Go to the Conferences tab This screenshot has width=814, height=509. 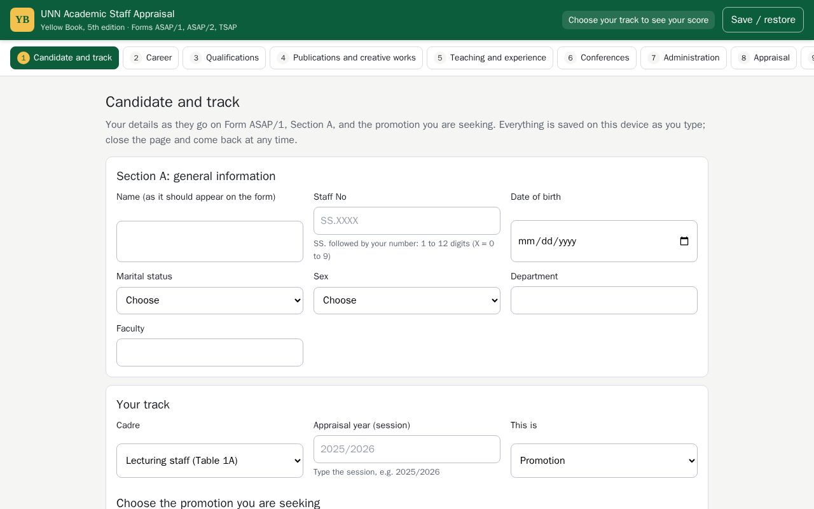[x=597, y=58]
